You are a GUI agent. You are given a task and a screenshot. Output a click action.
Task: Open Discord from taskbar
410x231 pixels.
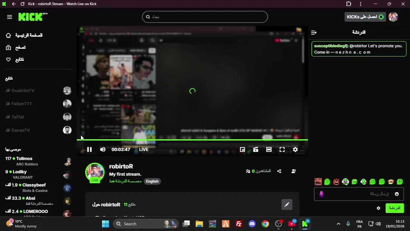252,224
